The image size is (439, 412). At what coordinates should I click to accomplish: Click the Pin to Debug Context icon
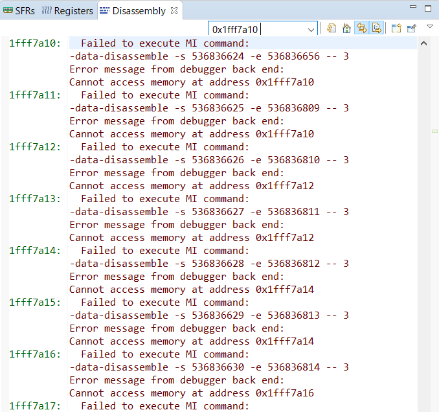(x=412, y=29)
